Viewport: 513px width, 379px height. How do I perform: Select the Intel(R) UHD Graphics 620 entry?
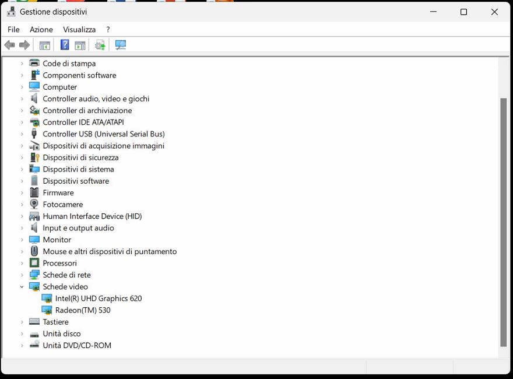click(x=99, y=299)
